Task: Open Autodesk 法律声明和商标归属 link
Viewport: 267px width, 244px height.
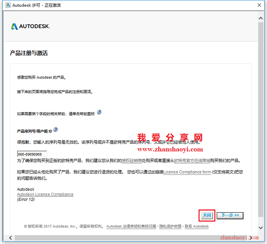Action: 131,226
